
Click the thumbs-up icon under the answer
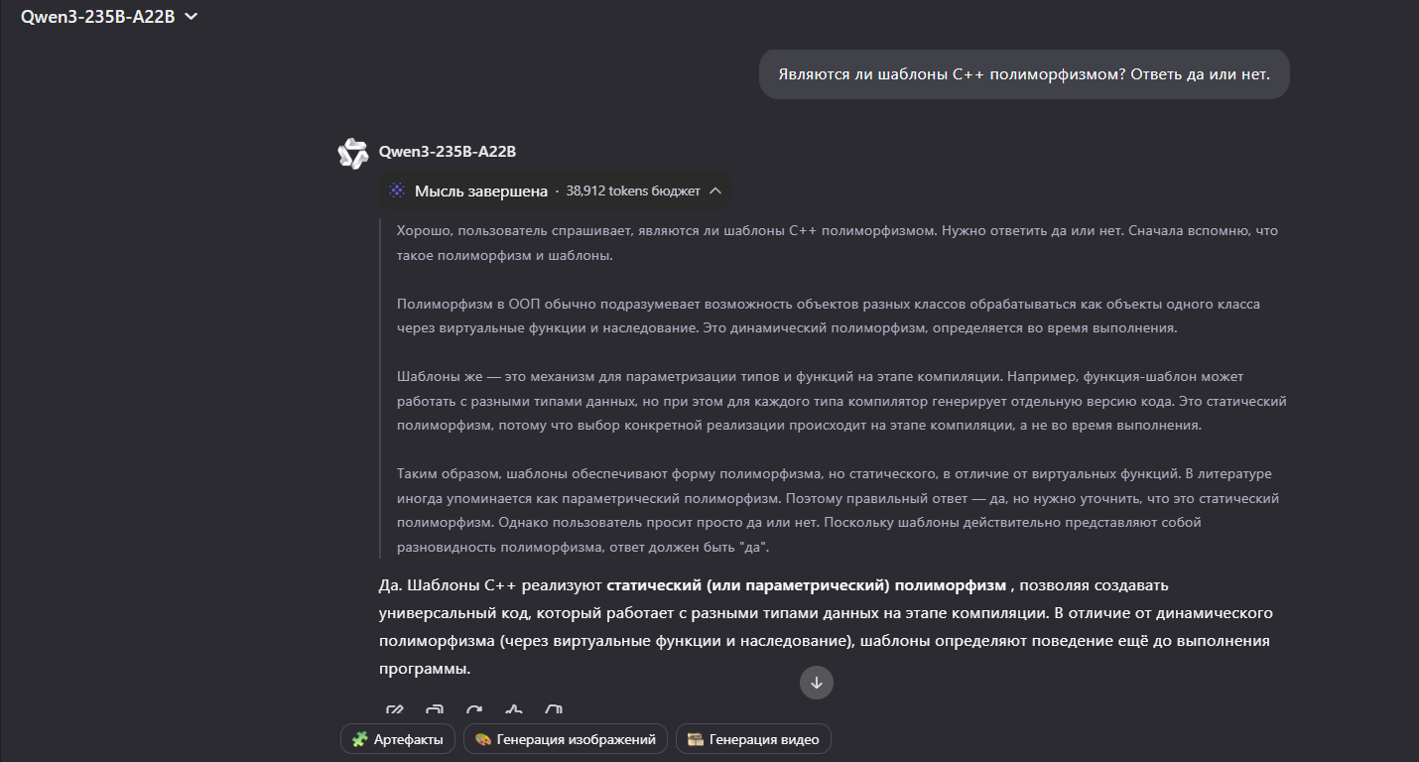(514, 711)
